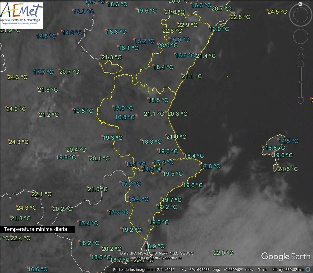Click the Temperatura mínima diaria label
The image size is (313, 273).
36,229
